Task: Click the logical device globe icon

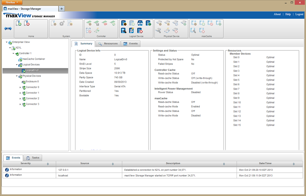Action: click(148, 23)
